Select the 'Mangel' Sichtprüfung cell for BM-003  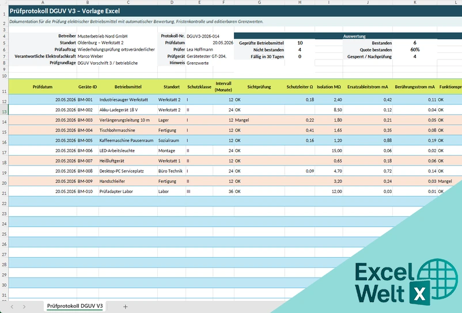pos(259,120)
